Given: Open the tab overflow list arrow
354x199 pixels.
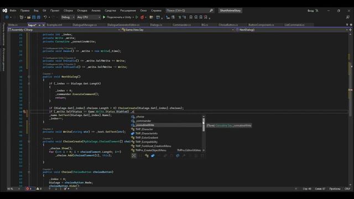Looking at the screenshot, I should click(x=347, y=24).
